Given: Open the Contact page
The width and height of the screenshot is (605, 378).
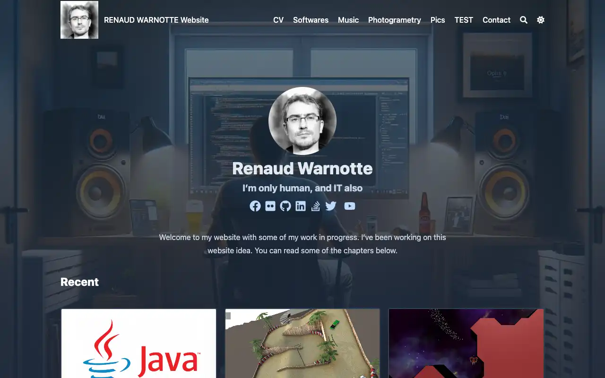Looking at the screenshot, I should (496, 20).
